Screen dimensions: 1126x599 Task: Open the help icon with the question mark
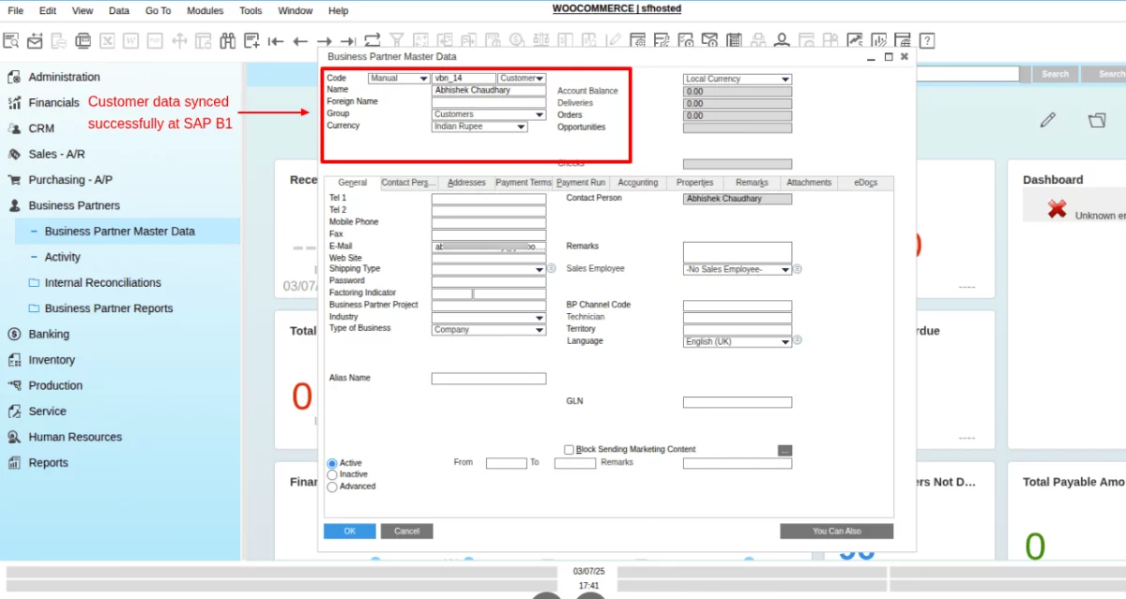[x=927, y=40]
